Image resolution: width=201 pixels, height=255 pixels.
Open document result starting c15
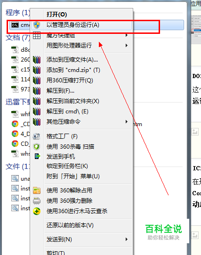21,70
